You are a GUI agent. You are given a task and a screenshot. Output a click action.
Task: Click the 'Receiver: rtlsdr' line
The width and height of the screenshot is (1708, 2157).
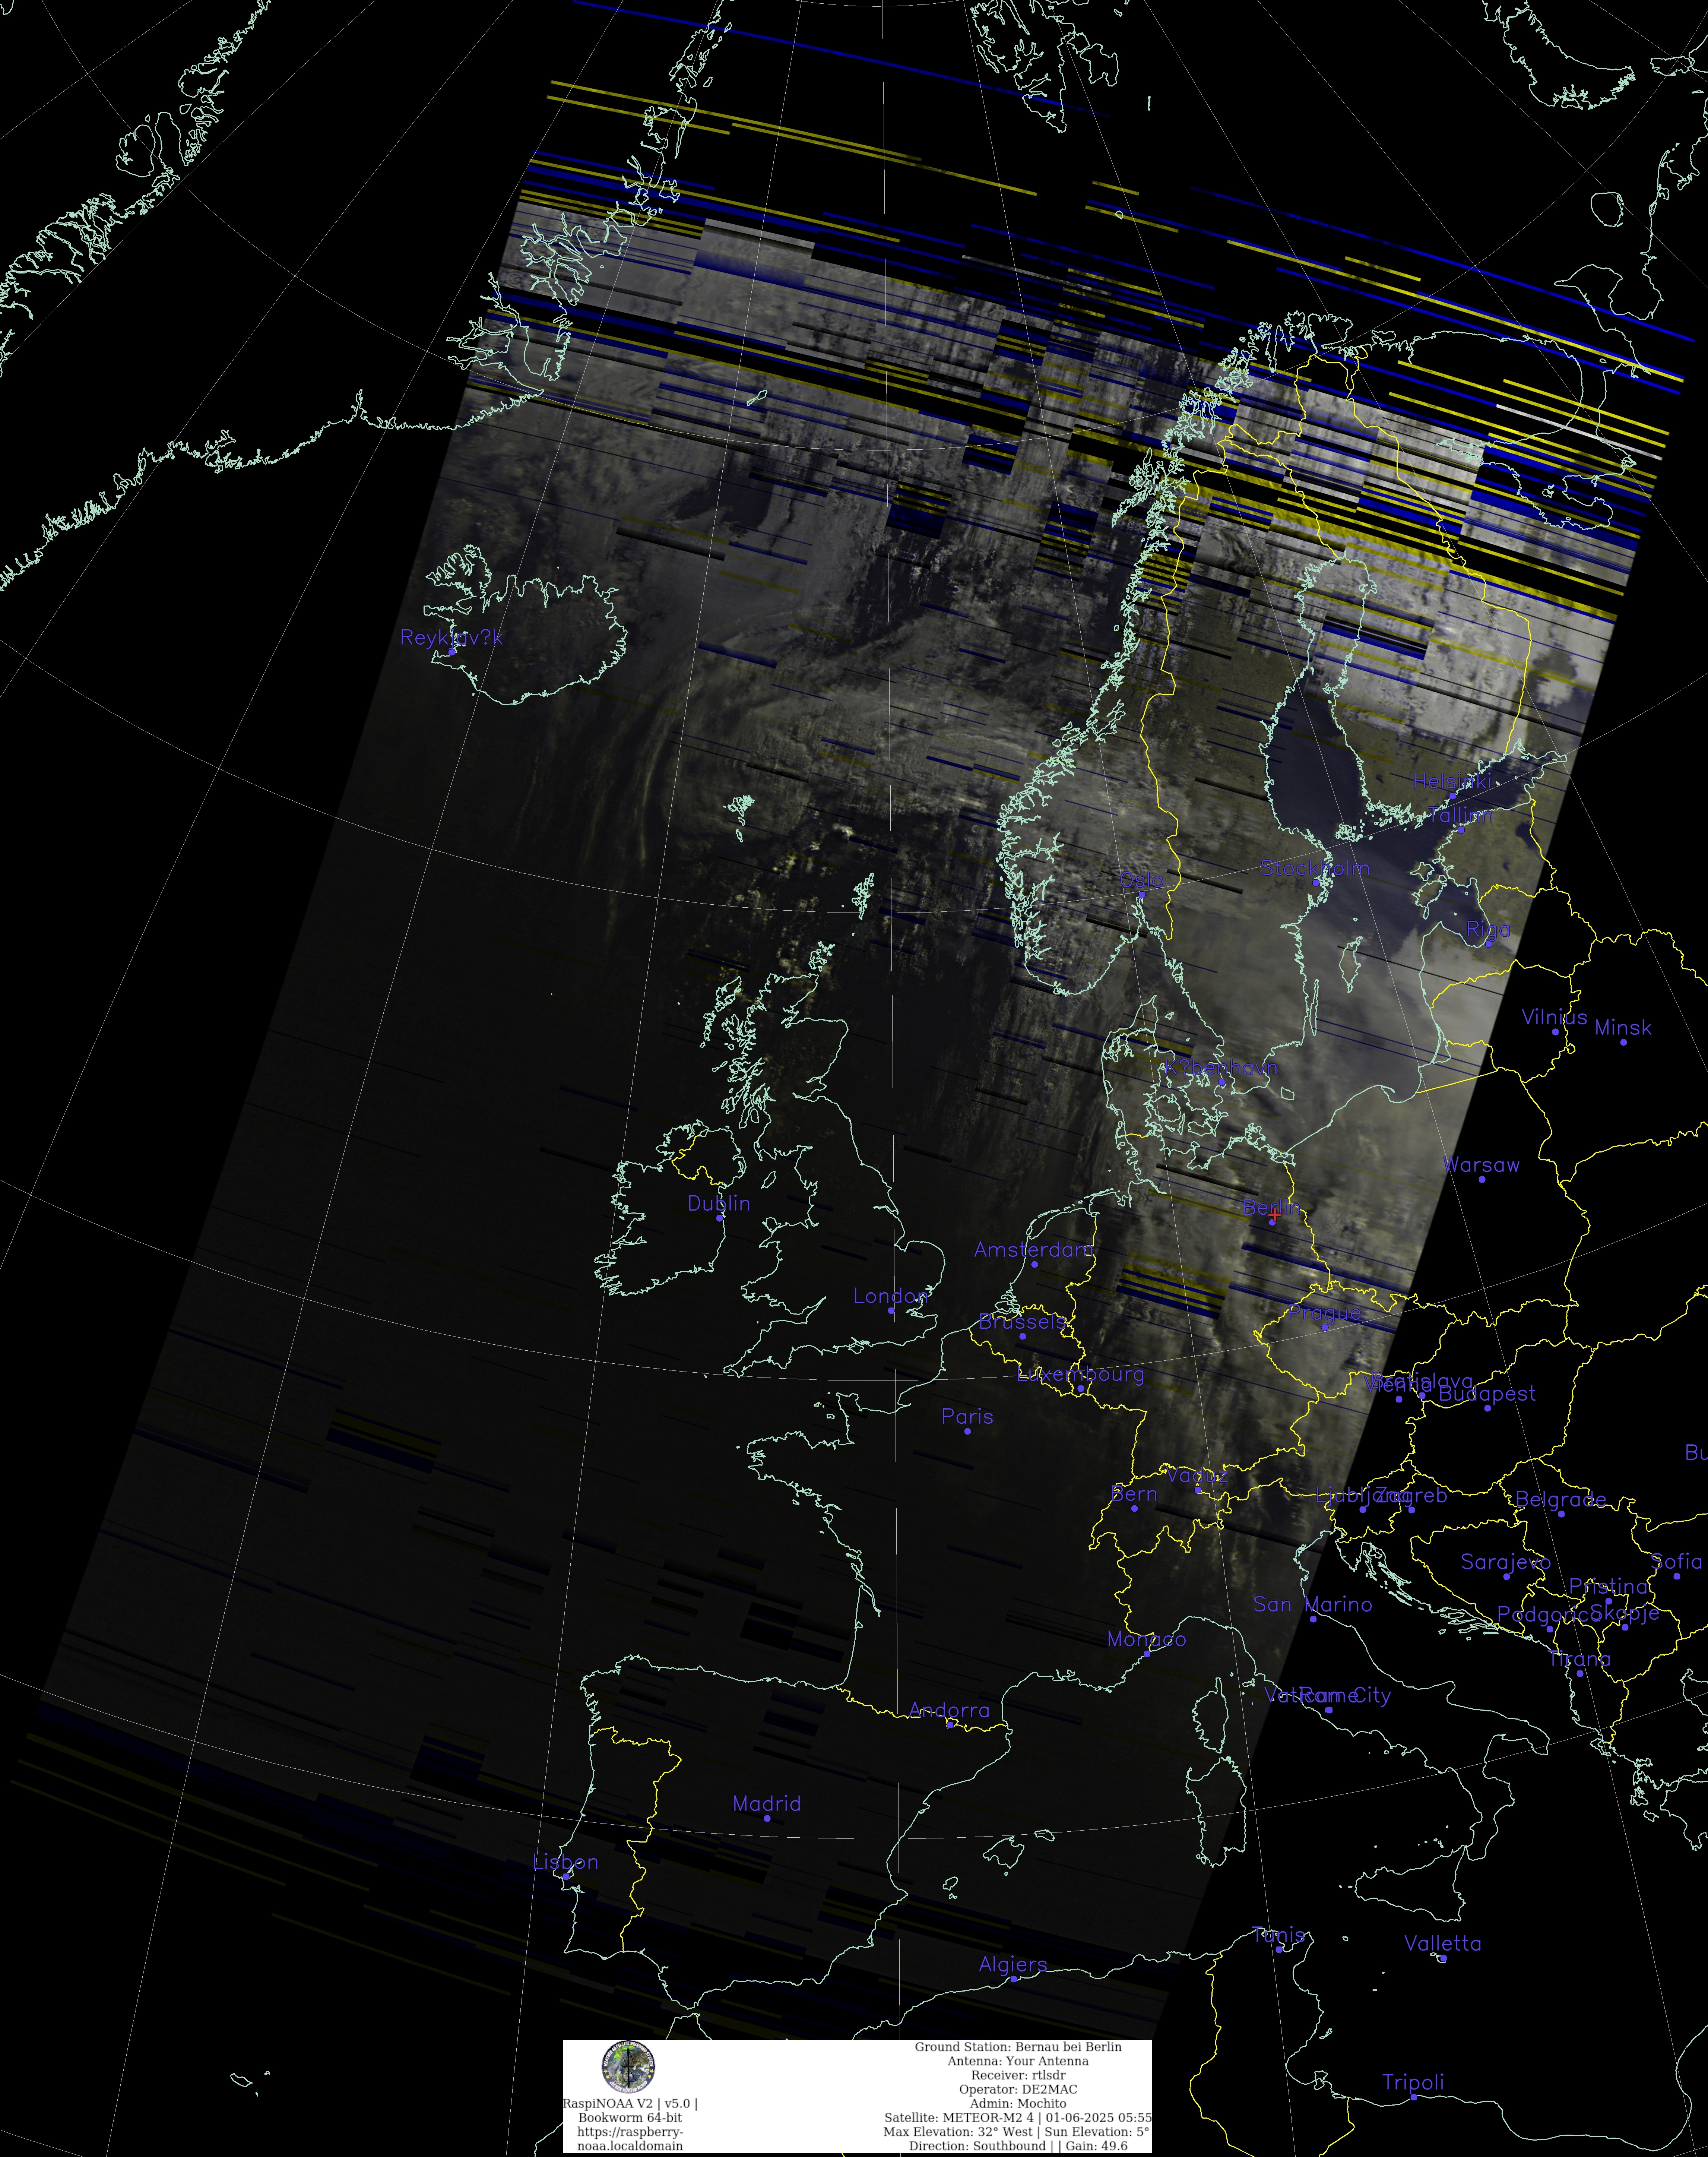click(1018, 2076)
